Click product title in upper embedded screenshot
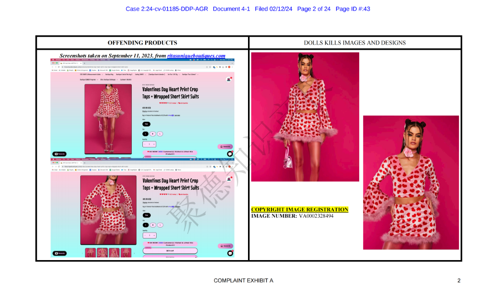This screenshot has width=496, height=301. (x=170, y=93)
